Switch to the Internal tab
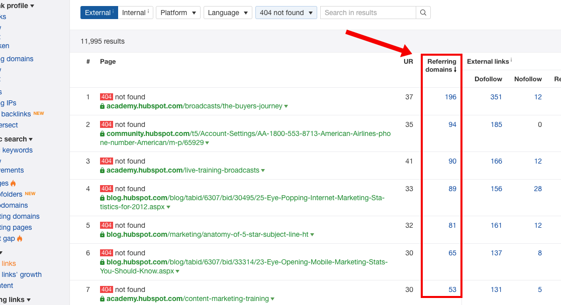Viewport: 561px width, 305px height. pyautogui.click(x=136, y=13)
